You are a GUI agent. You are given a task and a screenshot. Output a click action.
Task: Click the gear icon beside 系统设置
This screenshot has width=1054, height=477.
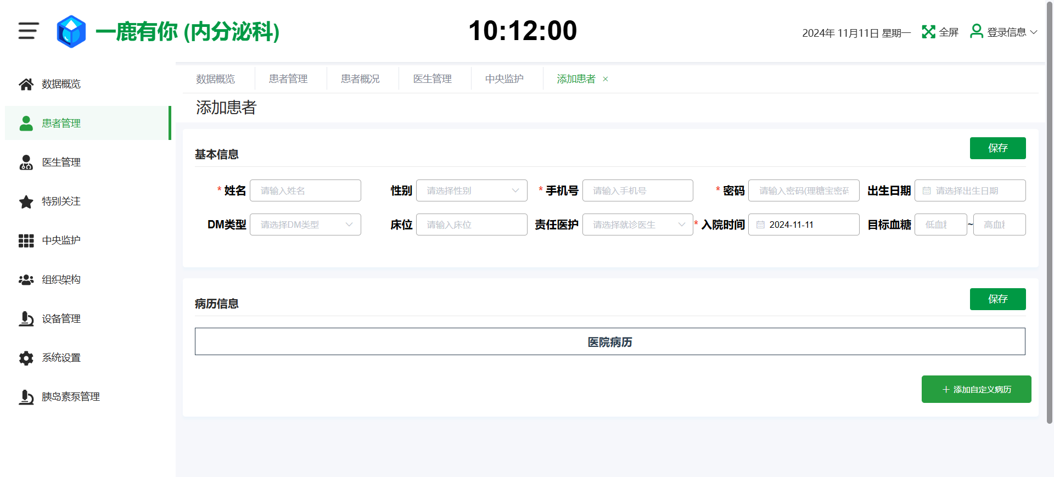point(26,358)
